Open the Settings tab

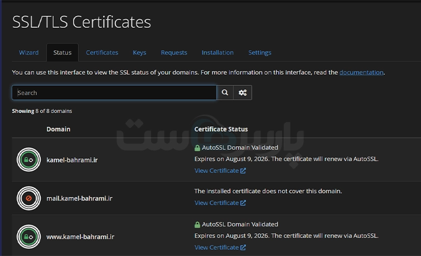pos(260,52)
